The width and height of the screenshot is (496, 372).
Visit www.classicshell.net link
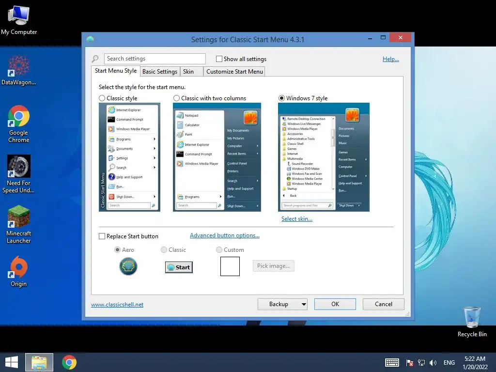point(117,305)
